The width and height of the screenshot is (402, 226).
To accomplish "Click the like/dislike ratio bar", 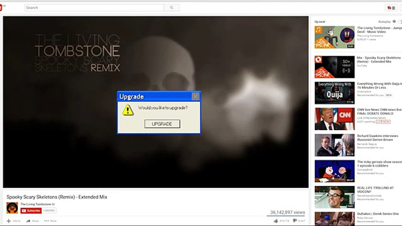I will tap(286, 216).
